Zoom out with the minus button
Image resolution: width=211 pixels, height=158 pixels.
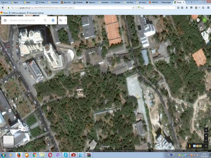(x=206, y=140)
